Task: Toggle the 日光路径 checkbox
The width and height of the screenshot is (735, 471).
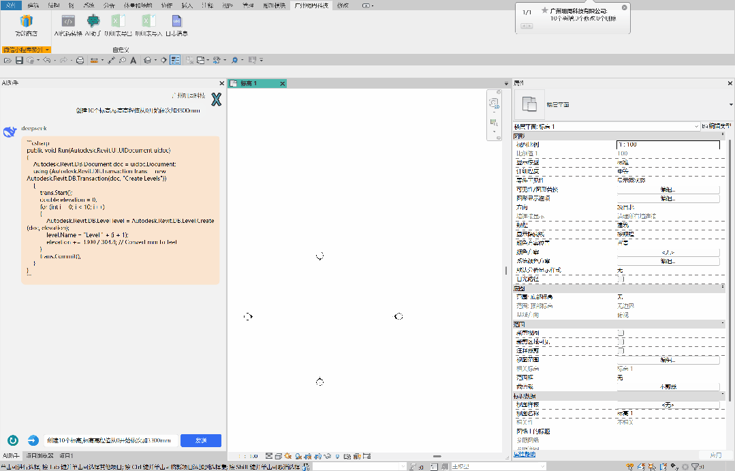Action: 621,279
